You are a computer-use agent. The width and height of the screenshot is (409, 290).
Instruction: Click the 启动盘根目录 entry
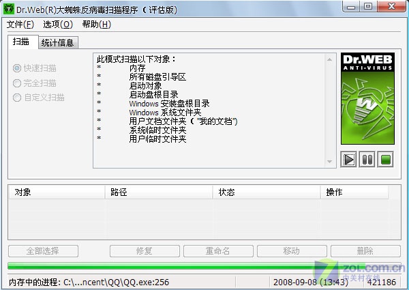coord(153,95)
